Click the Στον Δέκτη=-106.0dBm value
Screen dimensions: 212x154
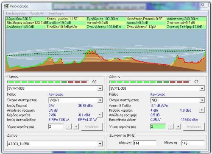104,27
